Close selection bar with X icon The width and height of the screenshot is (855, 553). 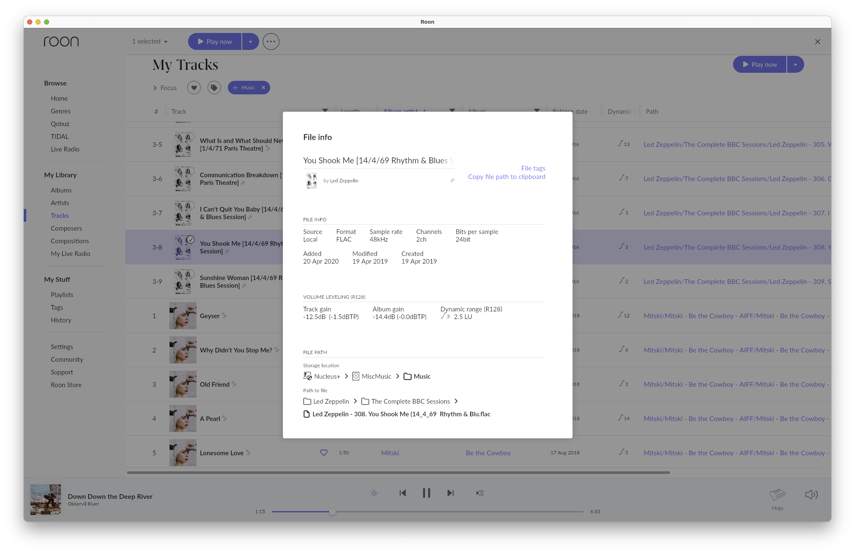point(818,41)
